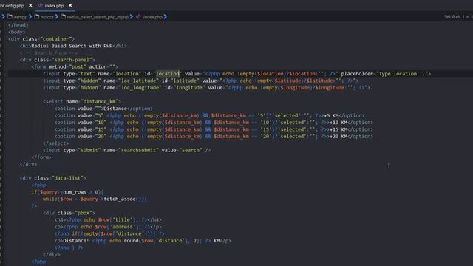
Task: Click the "$row['title']" h4 line
Action: (x=108, y=220)
